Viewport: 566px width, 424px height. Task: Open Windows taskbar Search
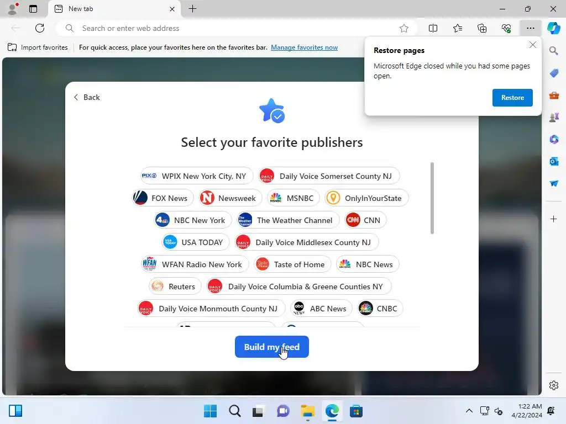pyautogui.click(x=234, y=411)
